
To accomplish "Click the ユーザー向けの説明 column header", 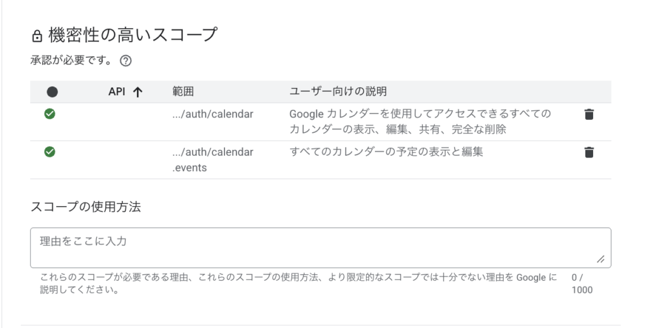I will (x=339, y=91).
